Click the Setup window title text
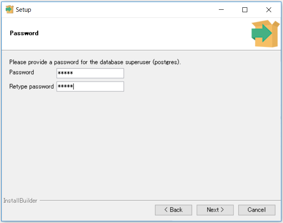Image resolution: width=283 pixels, height=223 pixels. pos(24,10)
